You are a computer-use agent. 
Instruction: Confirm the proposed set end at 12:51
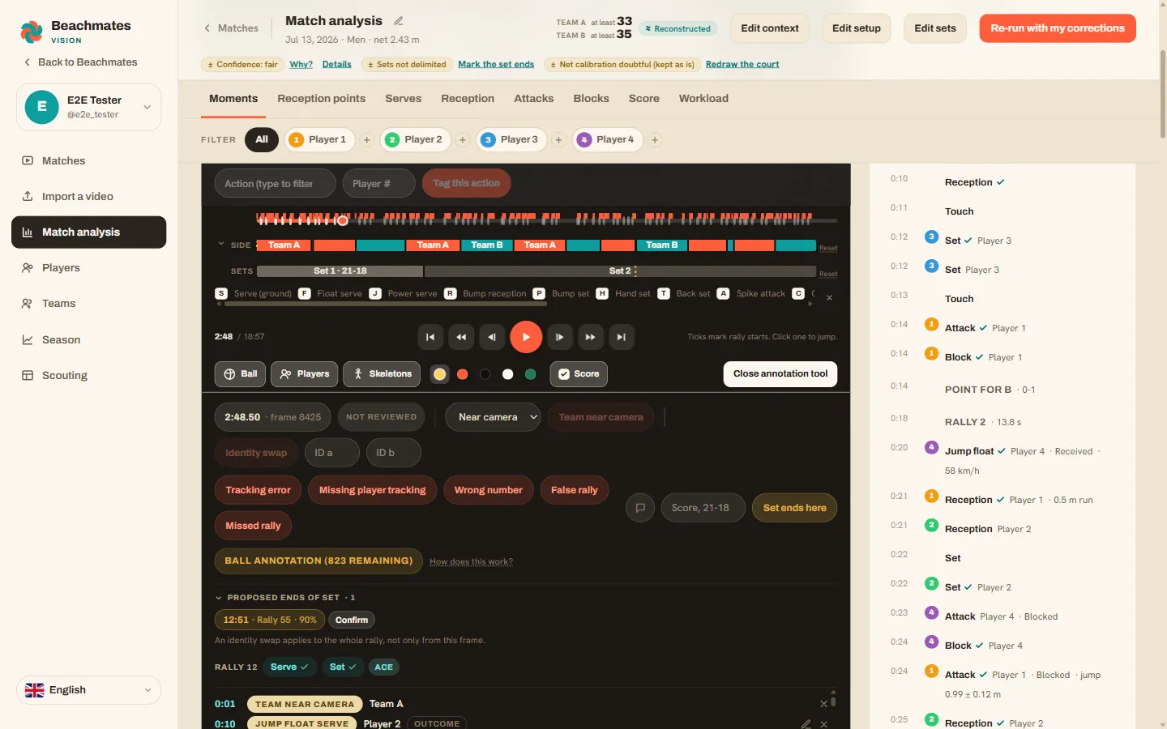(352, 620)
